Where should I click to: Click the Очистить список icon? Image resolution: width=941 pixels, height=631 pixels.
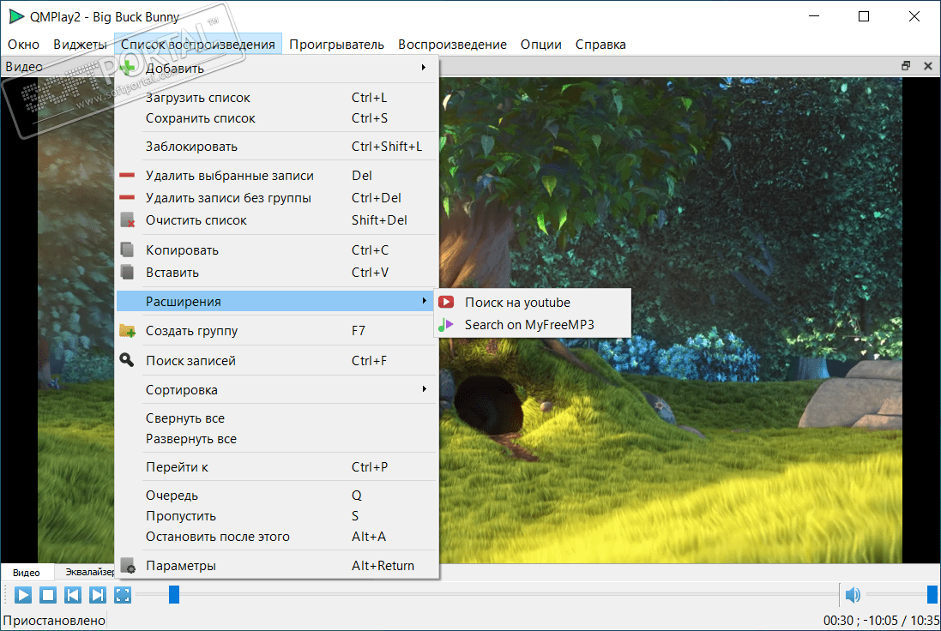click(x=127, y=220)
